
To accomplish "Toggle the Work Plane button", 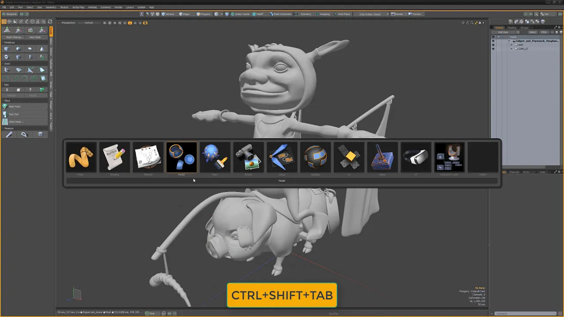I will coord(342,14).
